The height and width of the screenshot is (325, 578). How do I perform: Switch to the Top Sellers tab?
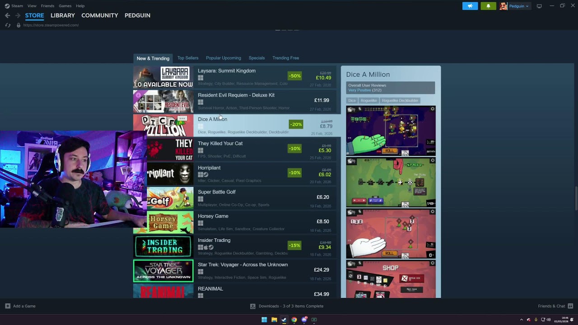(188, 58)
